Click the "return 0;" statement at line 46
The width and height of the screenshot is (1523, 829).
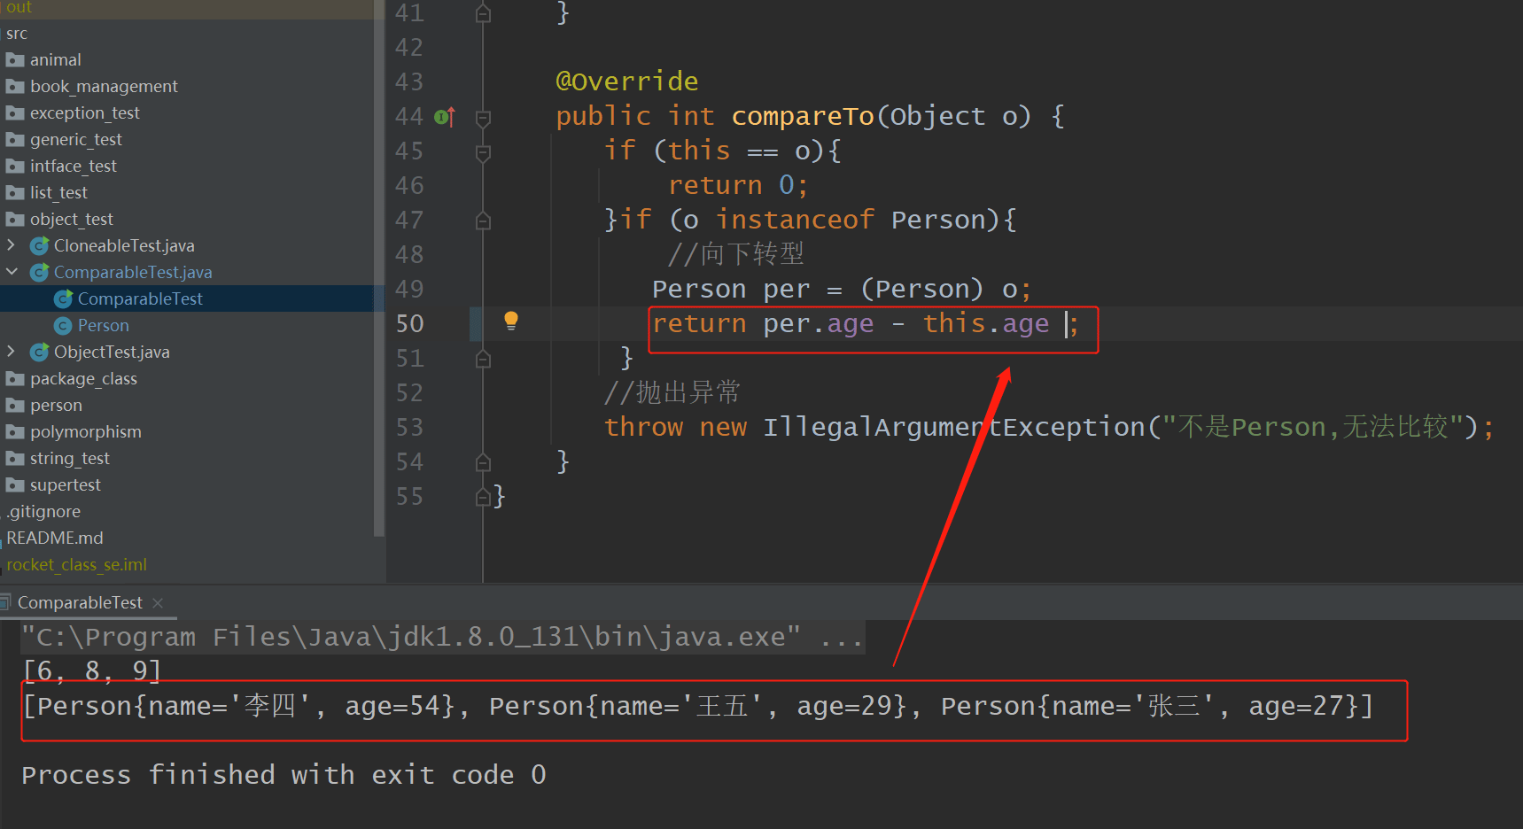(738, 186)
